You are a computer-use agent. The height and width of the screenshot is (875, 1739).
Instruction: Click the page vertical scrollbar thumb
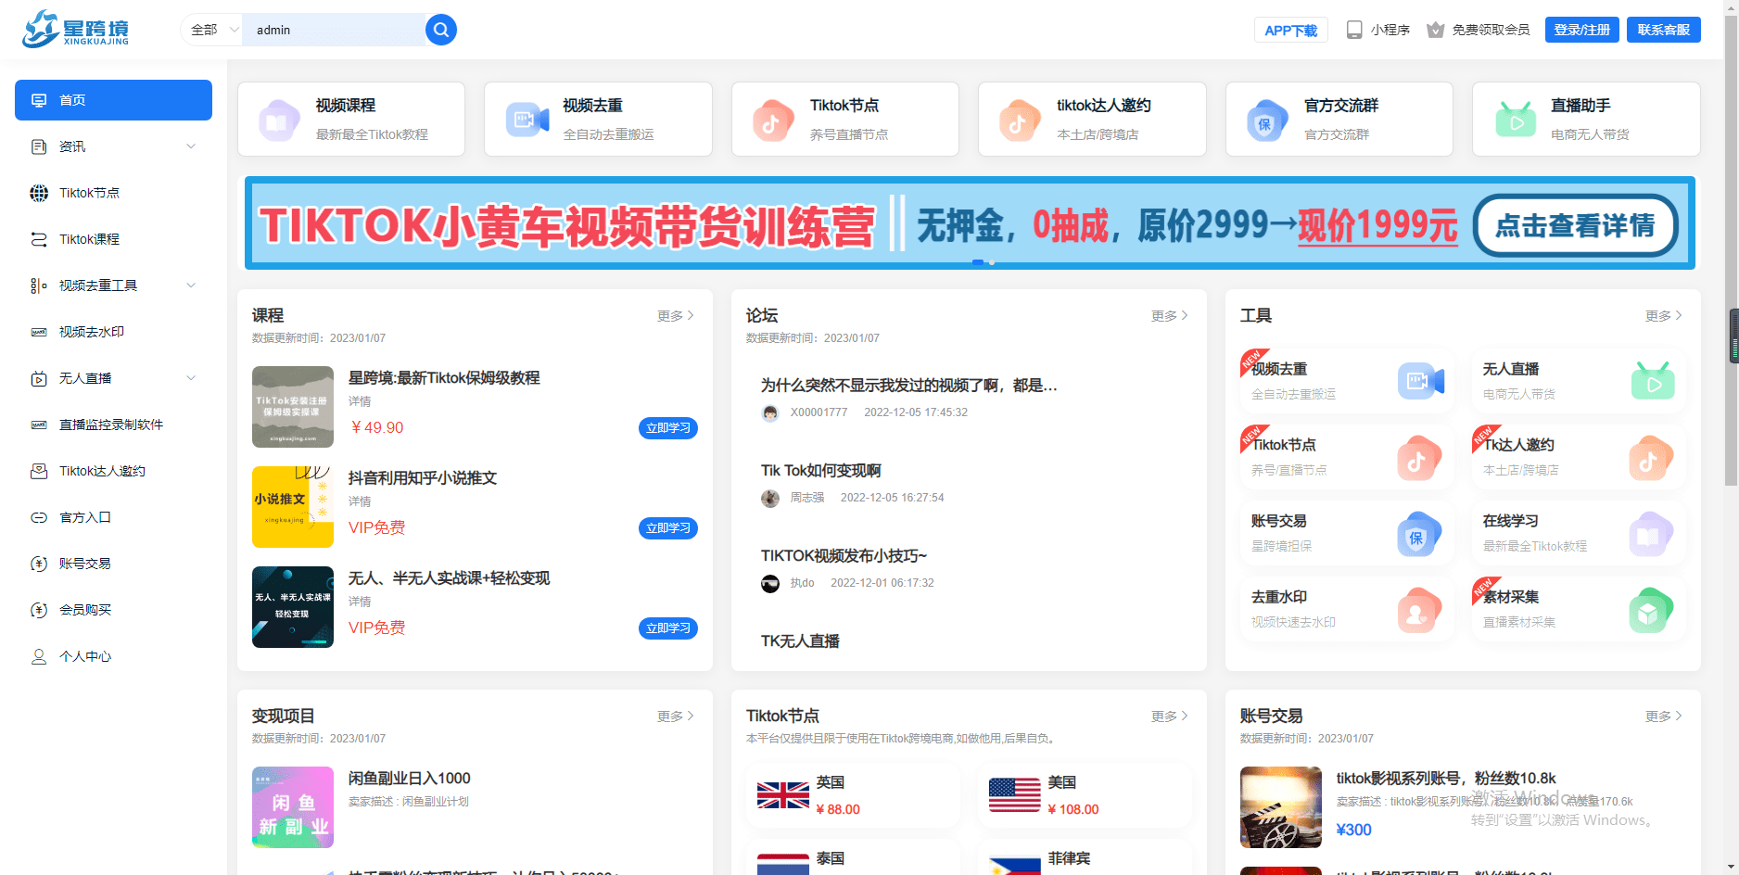tap(1731, 250)
